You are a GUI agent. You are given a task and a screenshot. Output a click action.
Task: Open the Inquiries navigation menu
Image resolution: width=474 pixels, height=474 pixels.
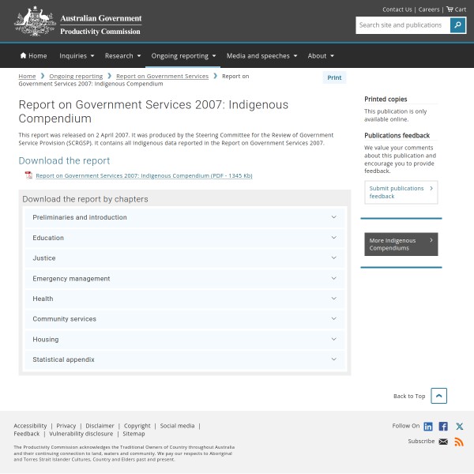point(77,56)
